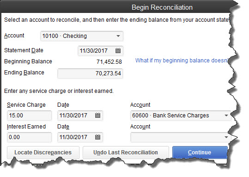Screen dimensions: 249x177
Task: Click the Continue button
Action: tap(200, 152)
